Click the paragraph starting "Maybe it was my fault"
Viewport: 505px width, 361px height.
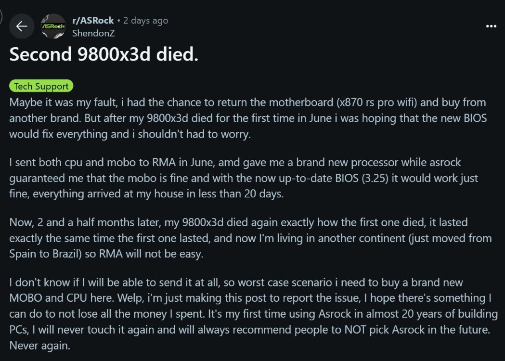click(x=241, y=118)
